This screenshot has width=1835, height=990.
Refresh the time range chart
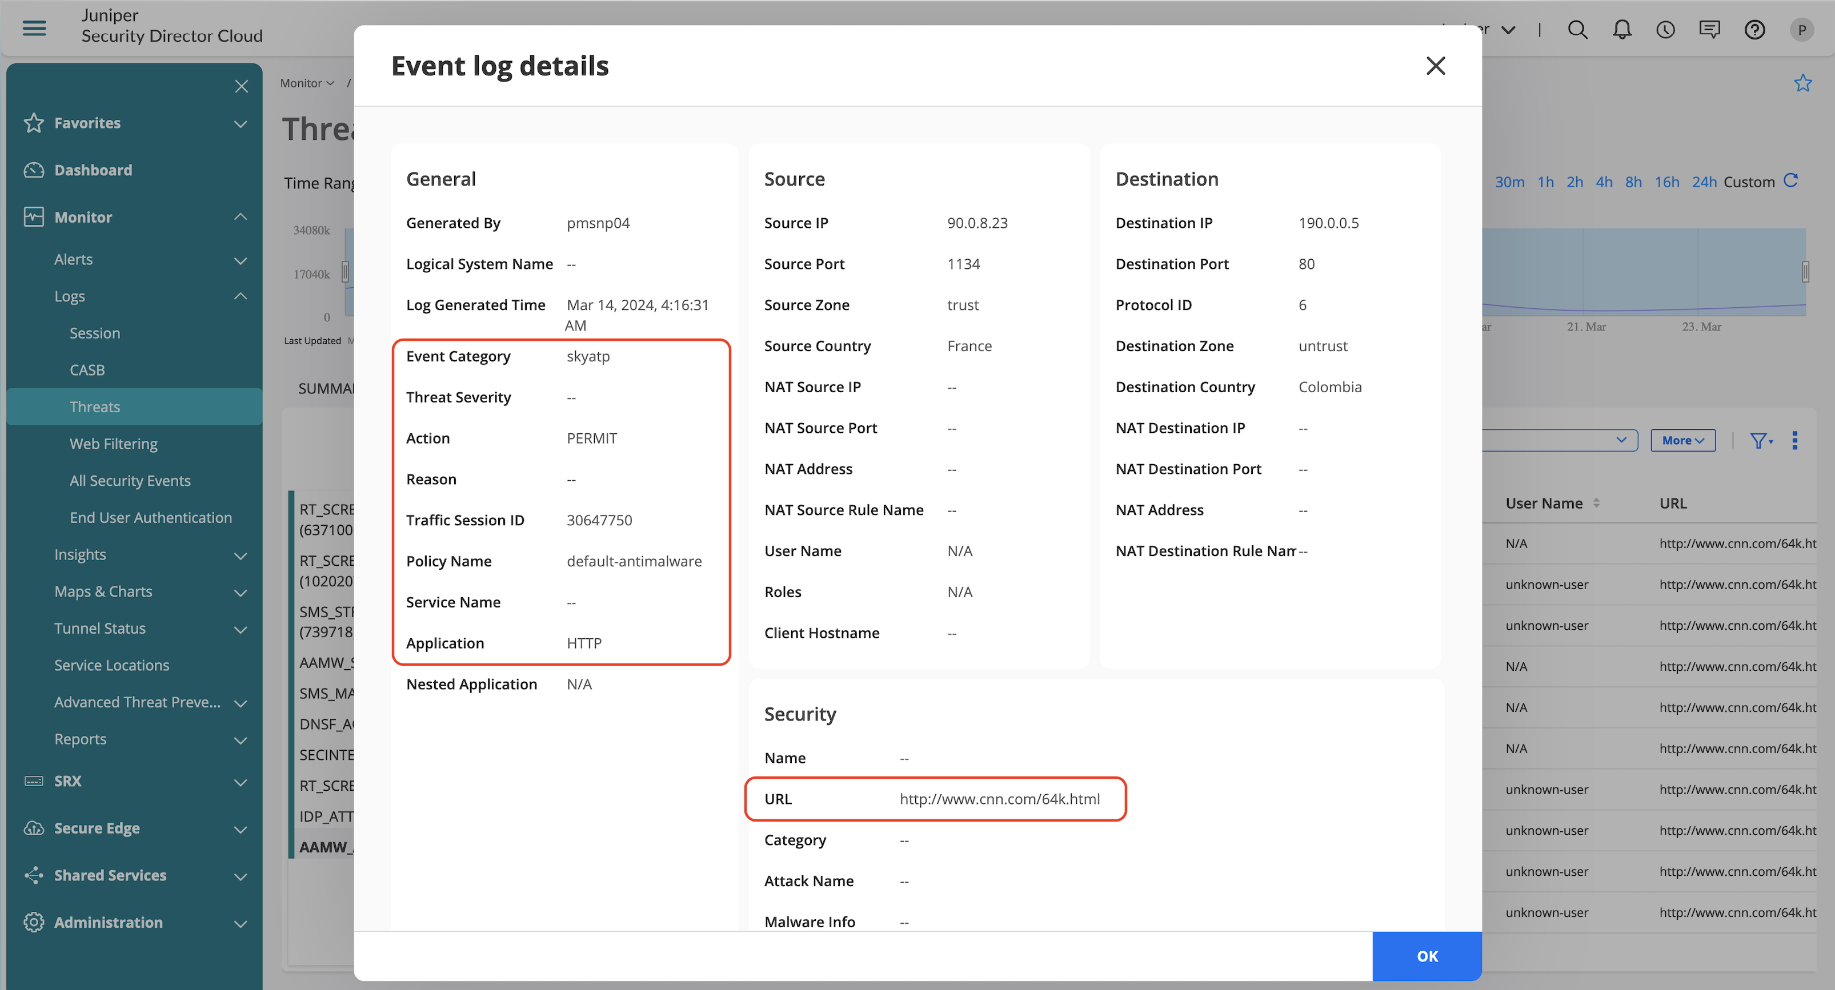point(1791,181)
